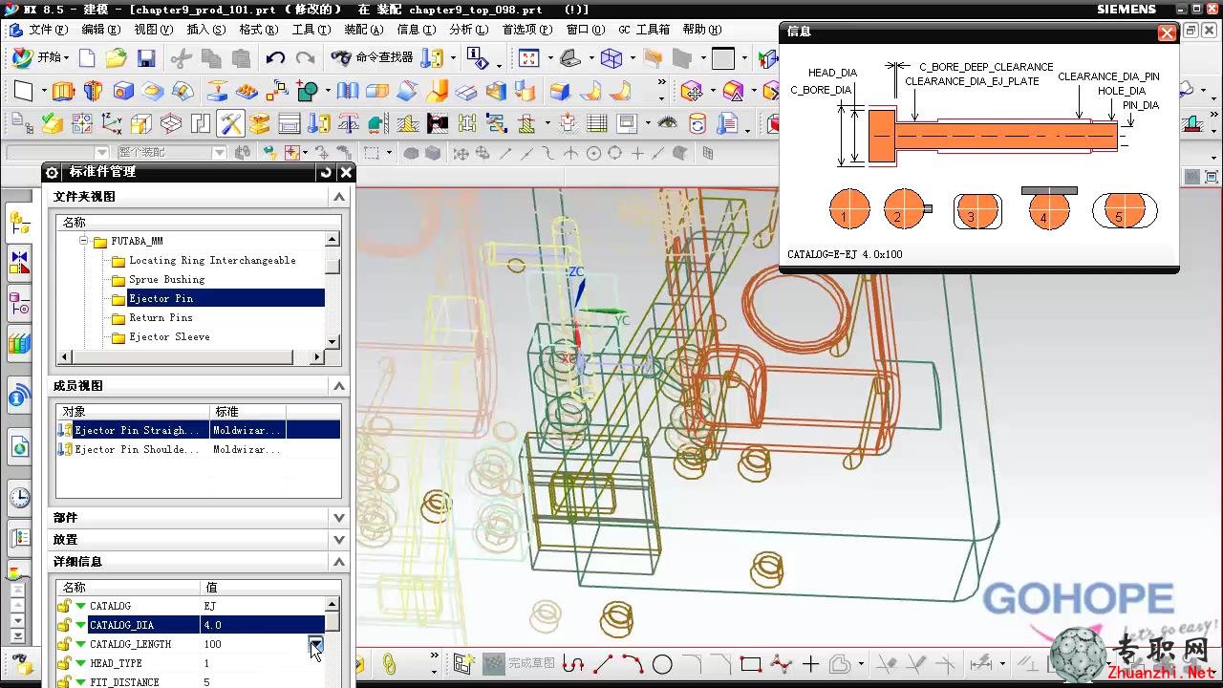Click the line tool in bottom sketch toolbar

point(603,663)
